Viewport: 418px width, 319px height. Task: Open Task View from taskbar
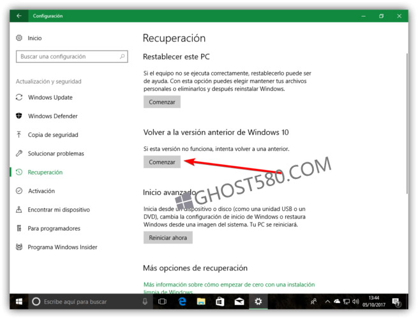(162, 302)
